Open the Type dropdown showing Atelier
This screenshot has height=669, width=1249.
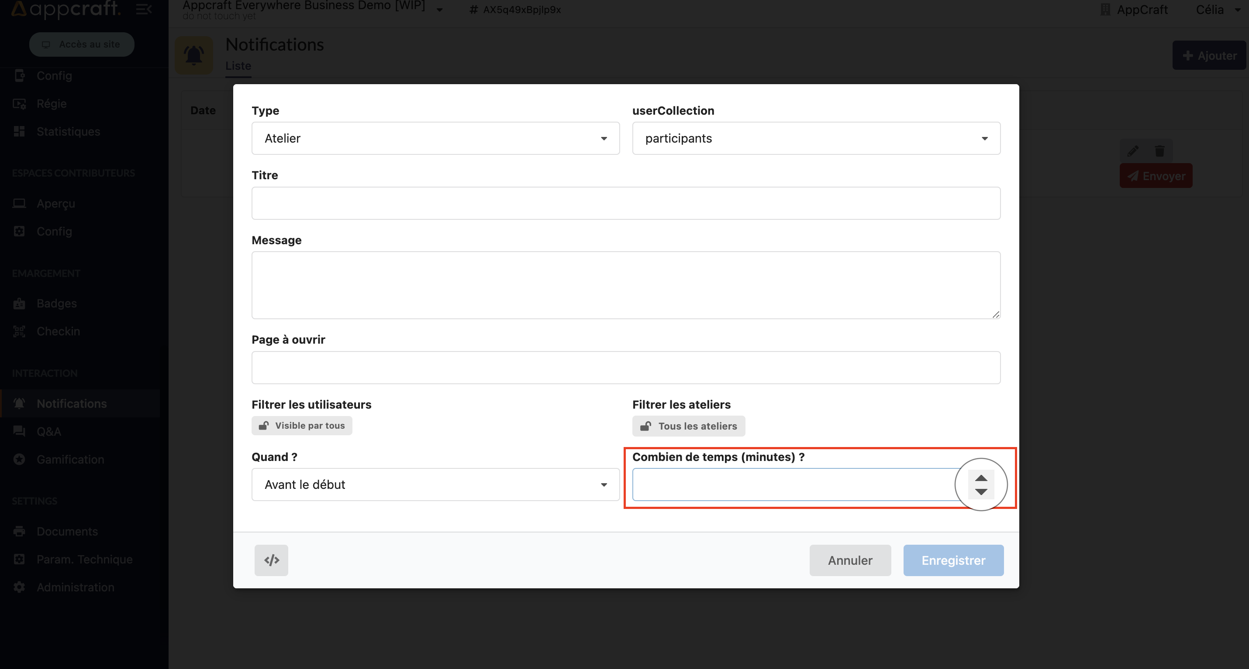coord(435,138)
